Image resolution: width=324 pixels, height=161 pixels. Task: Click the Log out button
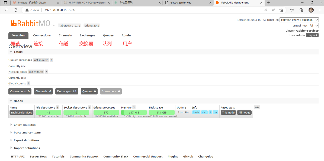pyautogui.click(x=312, y=35)
